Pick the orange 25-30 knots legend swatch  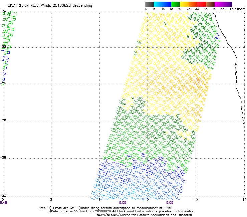point(193,4)
